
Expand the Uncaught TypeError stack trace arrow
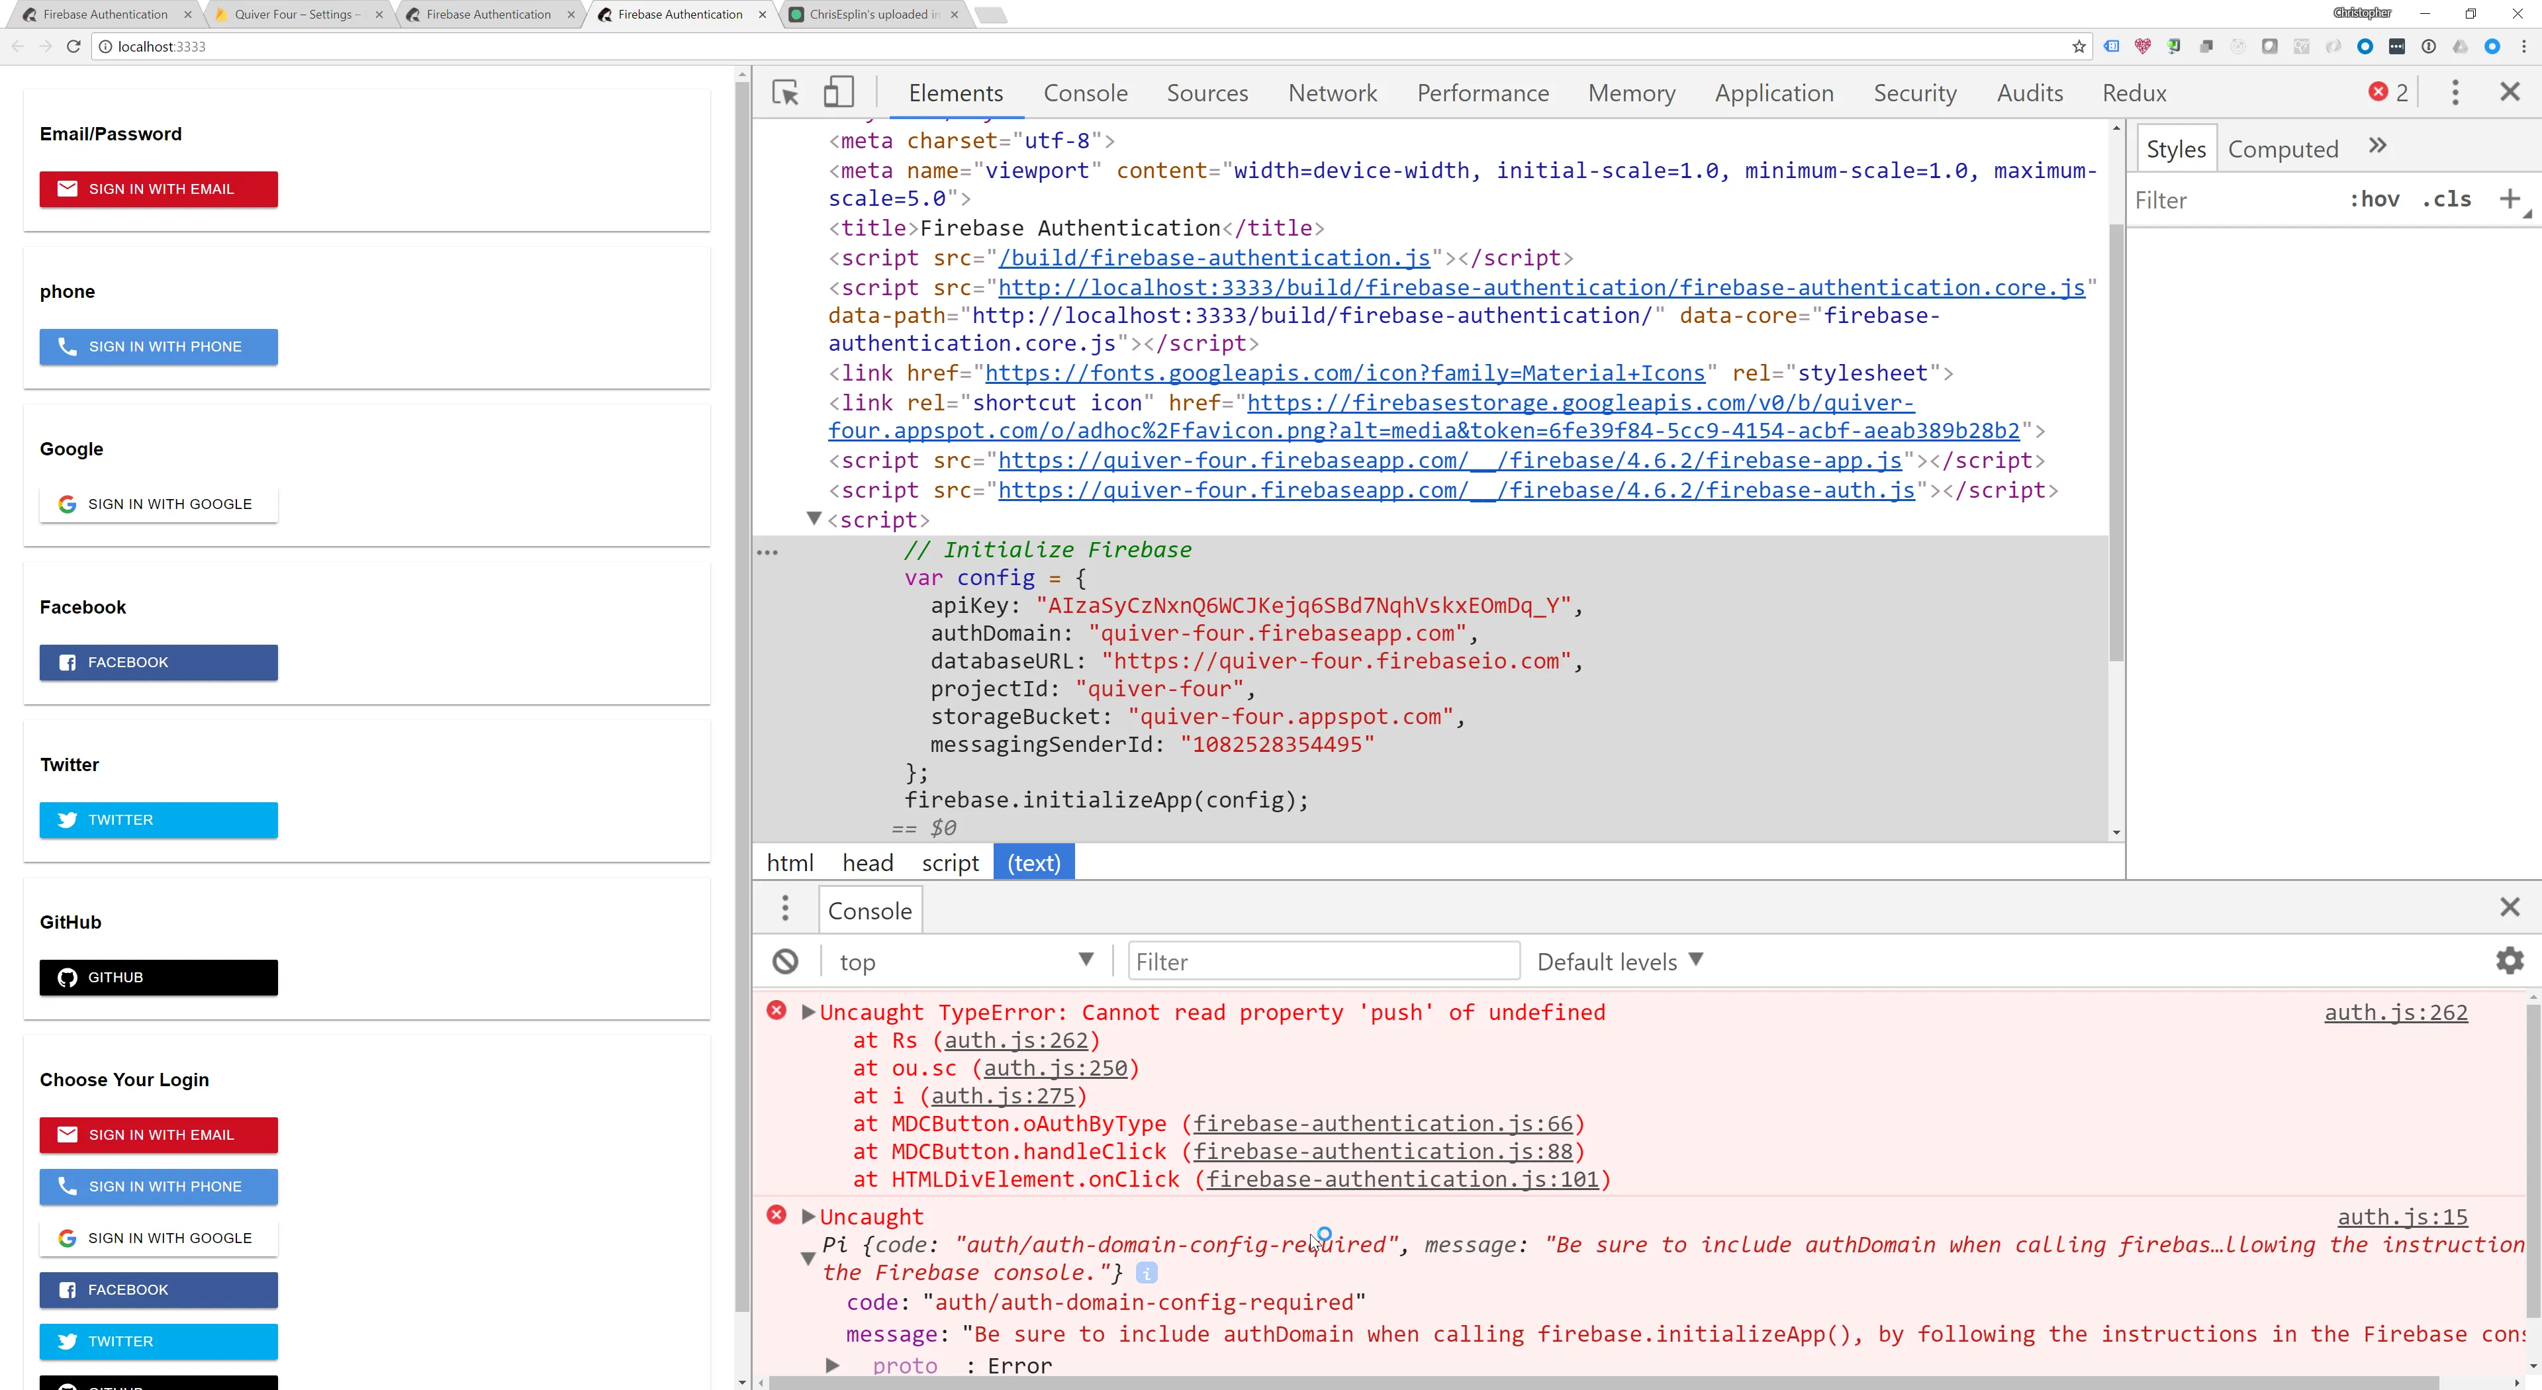[x=808, y=1012]
